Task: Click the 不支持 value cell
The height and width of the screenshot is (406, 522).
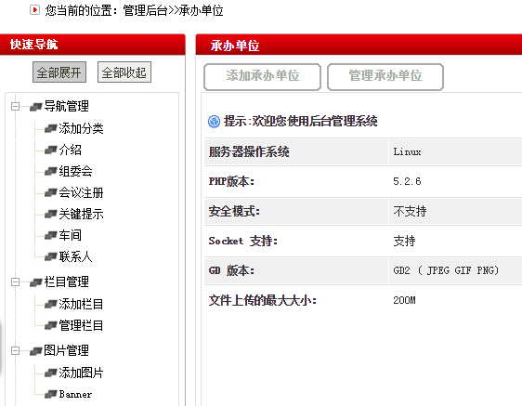Action: [455, 211]
